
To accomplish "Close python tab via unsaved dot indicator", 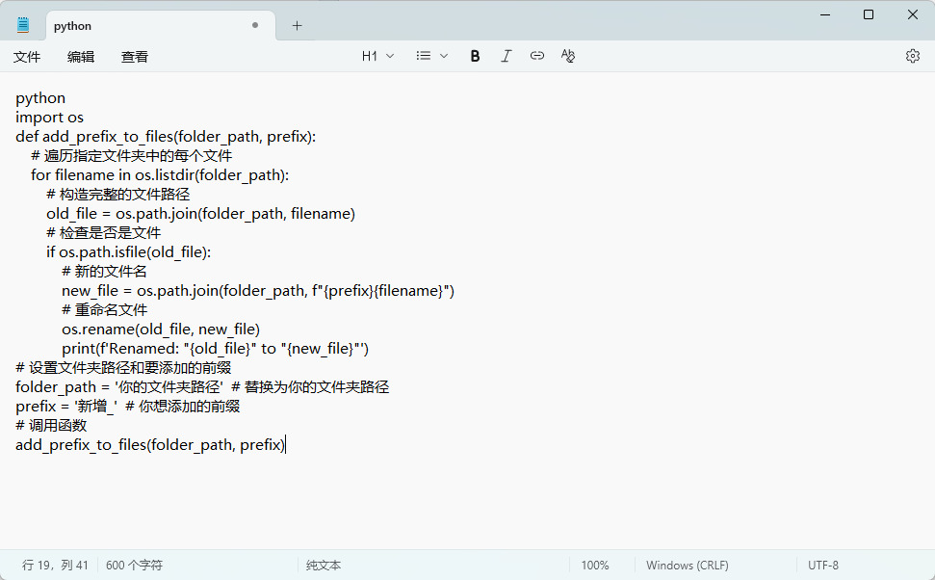I will click(x=255, y=25).
